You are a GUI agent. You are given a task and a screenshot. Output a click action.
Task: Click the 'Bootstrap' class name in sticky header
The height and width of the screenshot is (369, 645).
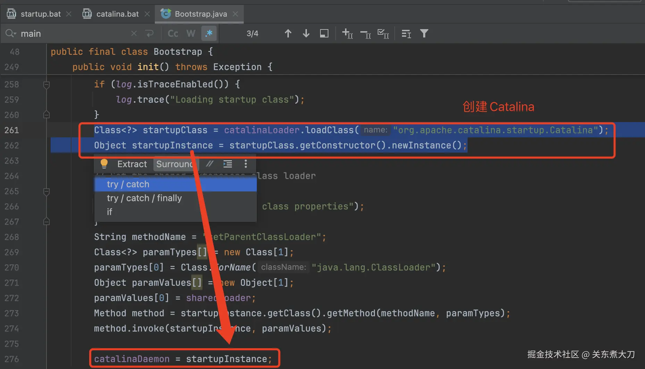(x=178, y=52)
